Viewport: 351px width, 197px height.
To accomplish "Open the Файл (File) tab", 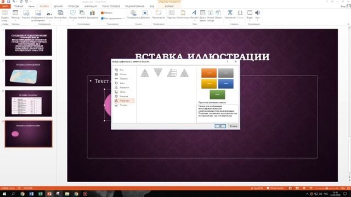I will click(5, 6).
